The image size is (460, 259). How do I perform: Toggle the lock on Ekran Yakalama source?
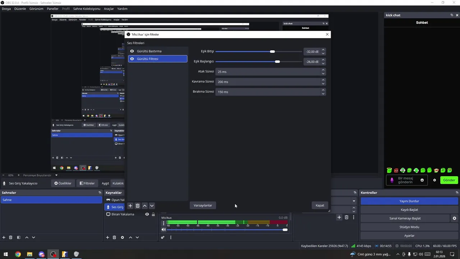(153, 214)
